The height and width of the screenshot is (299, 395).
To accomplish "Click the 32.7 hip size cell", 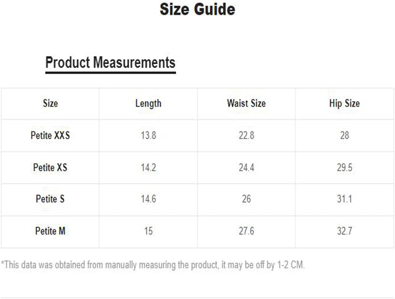I will 344,231.
